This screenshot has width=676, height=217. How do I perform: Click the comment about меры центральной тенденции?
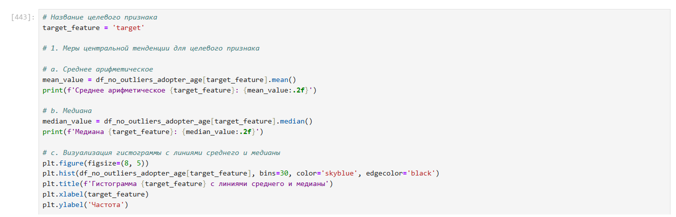pyautogui.click(x=151, y=48)
